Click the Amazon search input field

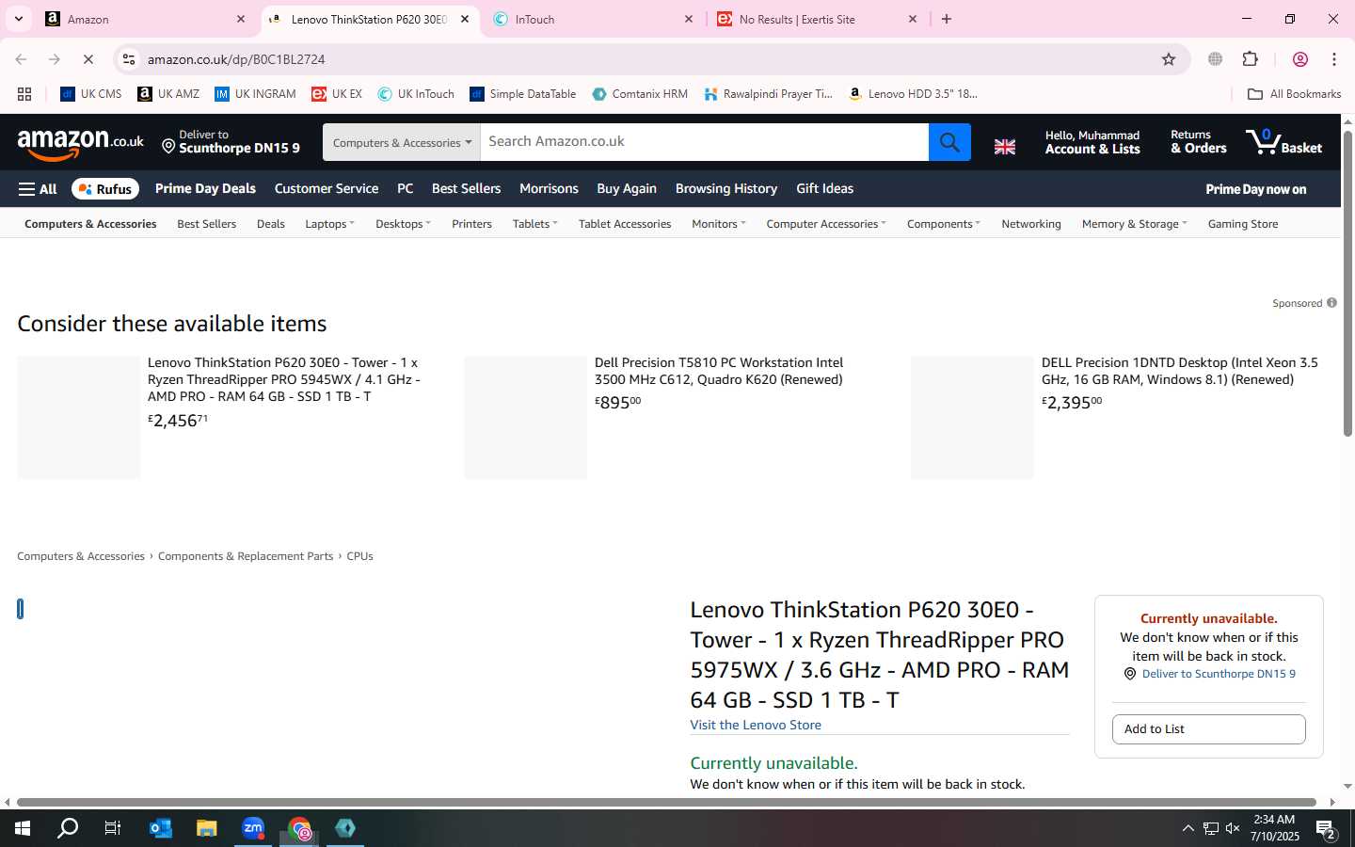[x=704, y=142]
